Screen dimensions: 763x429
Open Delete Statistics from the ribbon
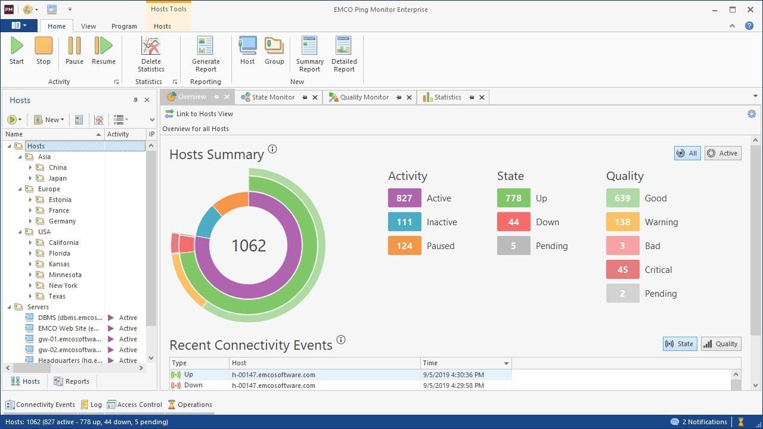pos(150,52)
